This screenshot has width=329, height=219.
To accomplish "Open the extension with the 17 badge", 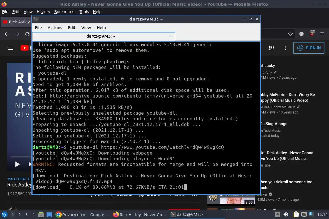I will pos(312,34).
